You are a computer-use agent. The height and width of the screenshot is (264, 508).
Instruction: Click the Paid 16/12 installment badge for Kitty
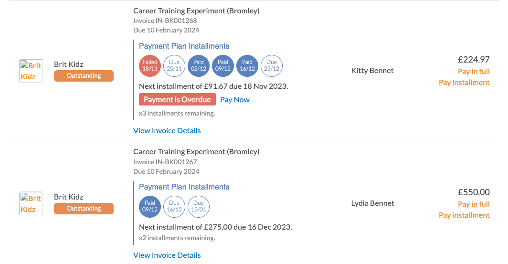click(247, 66)
